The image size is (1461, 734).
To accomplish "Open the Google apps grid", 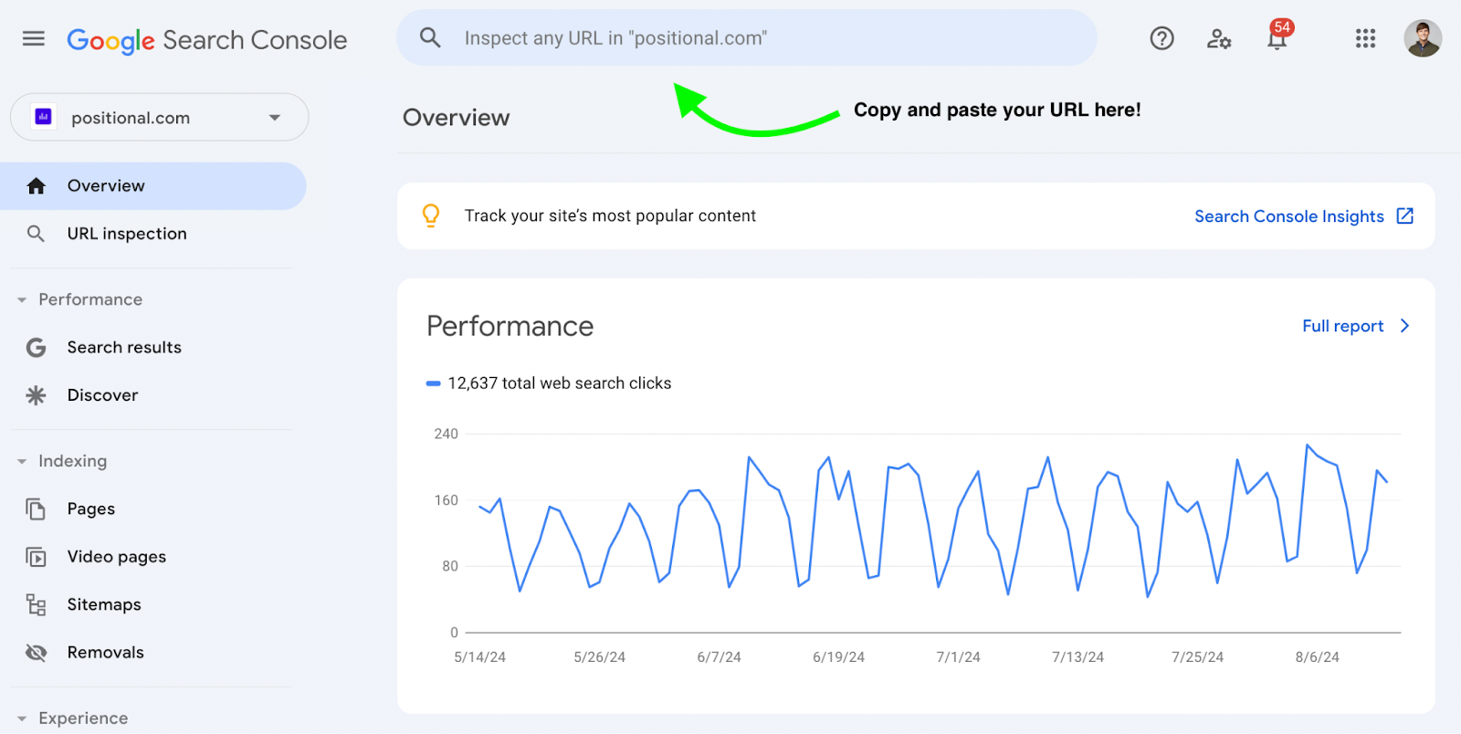I will (1365, 38).
